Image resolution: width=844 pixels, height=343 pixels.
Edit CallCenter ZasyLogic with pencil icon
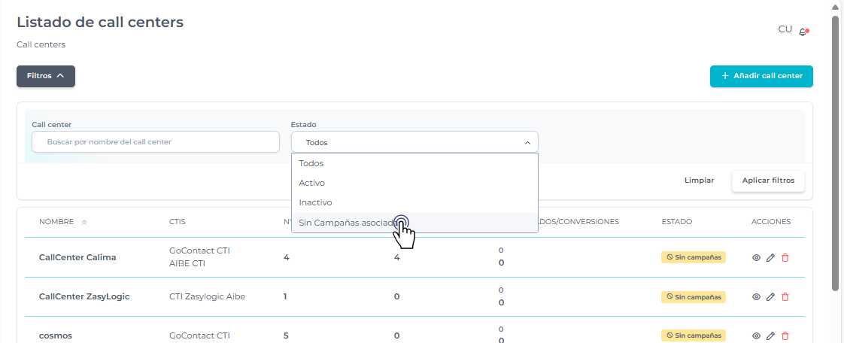pyautogui.click(x=770, y=297)
